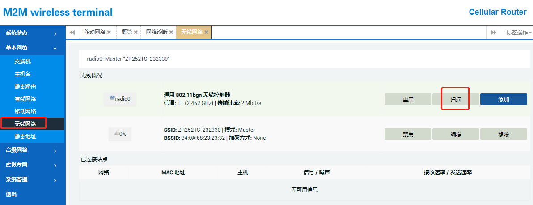Close the 网络诊断 tab
The width and height of the screenshot is (533, 205).
pos(171,33)
